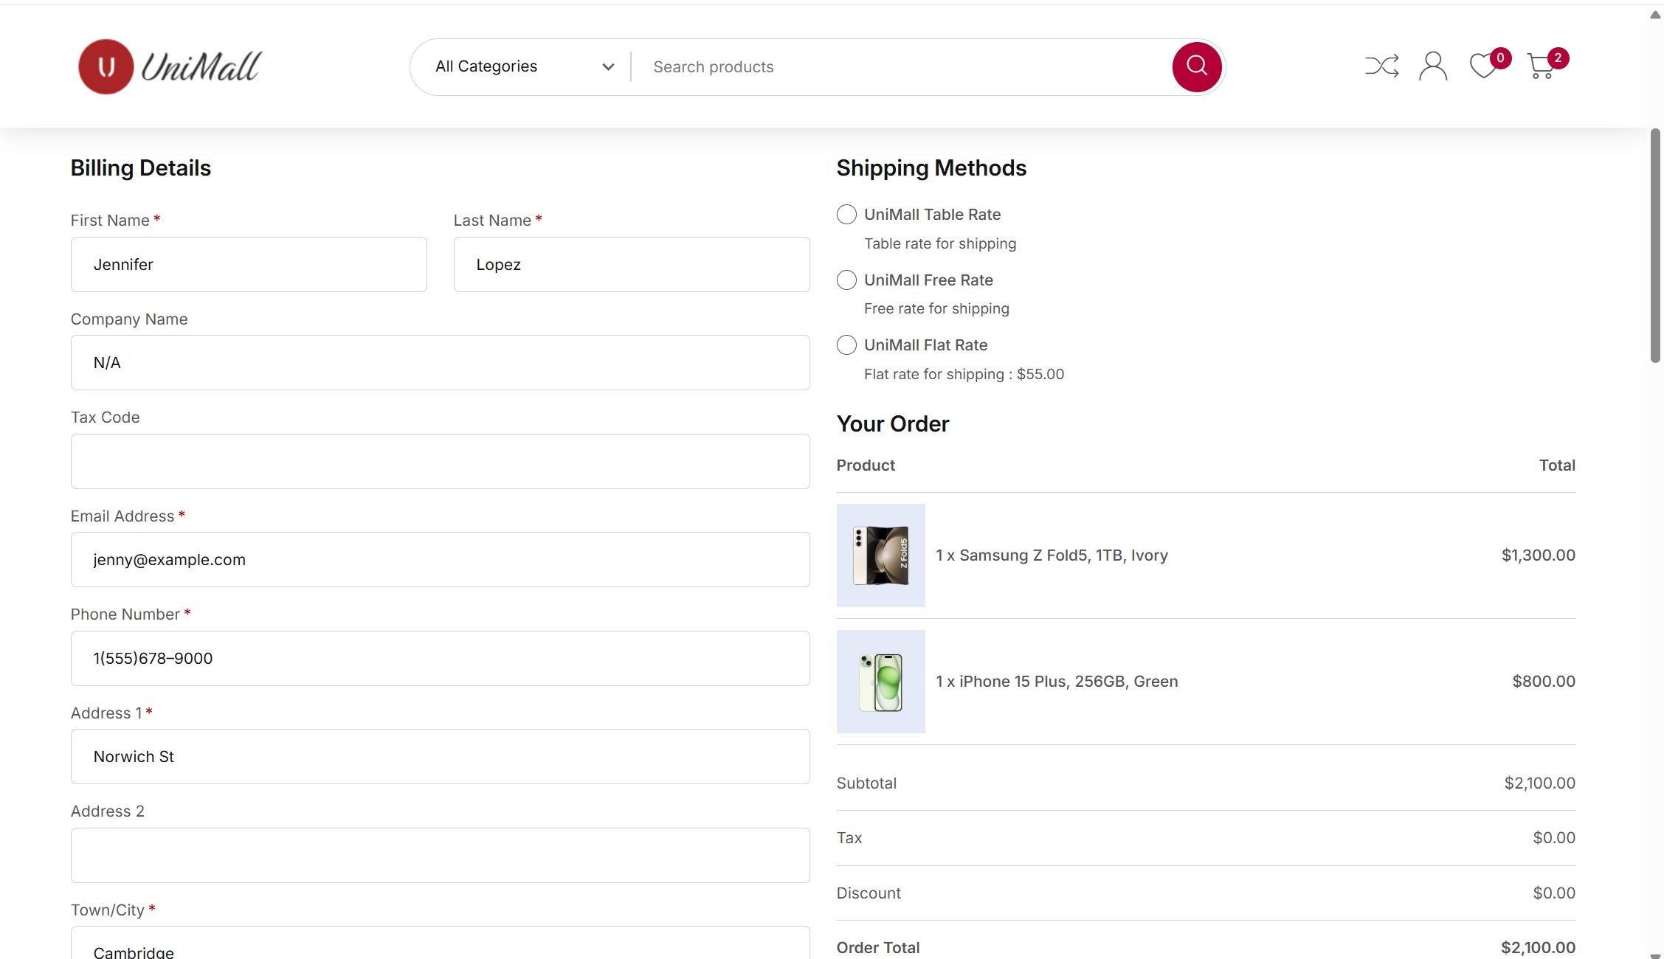This screenshot has height=959, width=1664.
Task: Select UniMall Flat Rate shipping option
Action: point(846,345)
